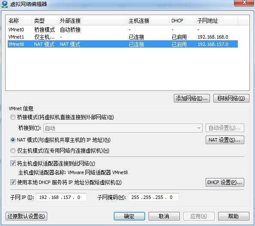Click subnet address 192.168.168.0
This screenshot has height=226, width=255.
click(213, 37)
